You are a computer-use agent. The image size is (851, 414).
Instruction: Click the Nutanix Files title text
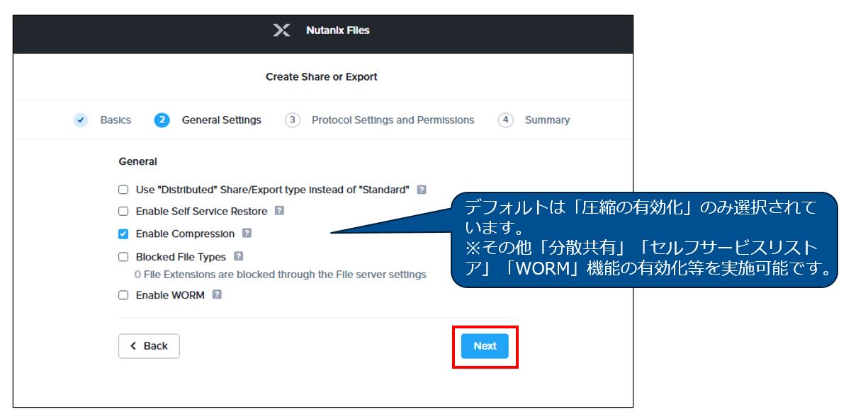[337, 30]
